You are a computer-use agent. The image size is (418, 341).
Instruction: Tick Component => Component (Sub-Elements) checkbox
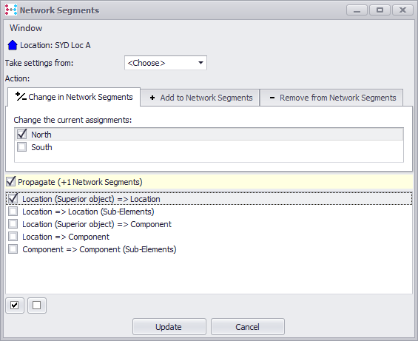pyautogui.click(x=13, y=249)
